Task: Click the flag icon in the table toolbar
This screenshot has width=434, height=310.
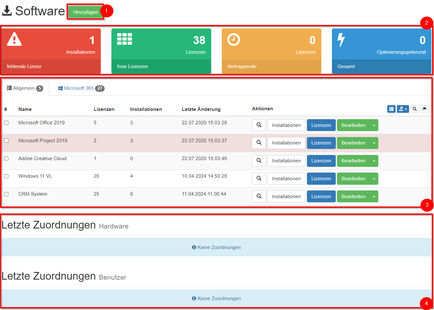Action: 424,109
